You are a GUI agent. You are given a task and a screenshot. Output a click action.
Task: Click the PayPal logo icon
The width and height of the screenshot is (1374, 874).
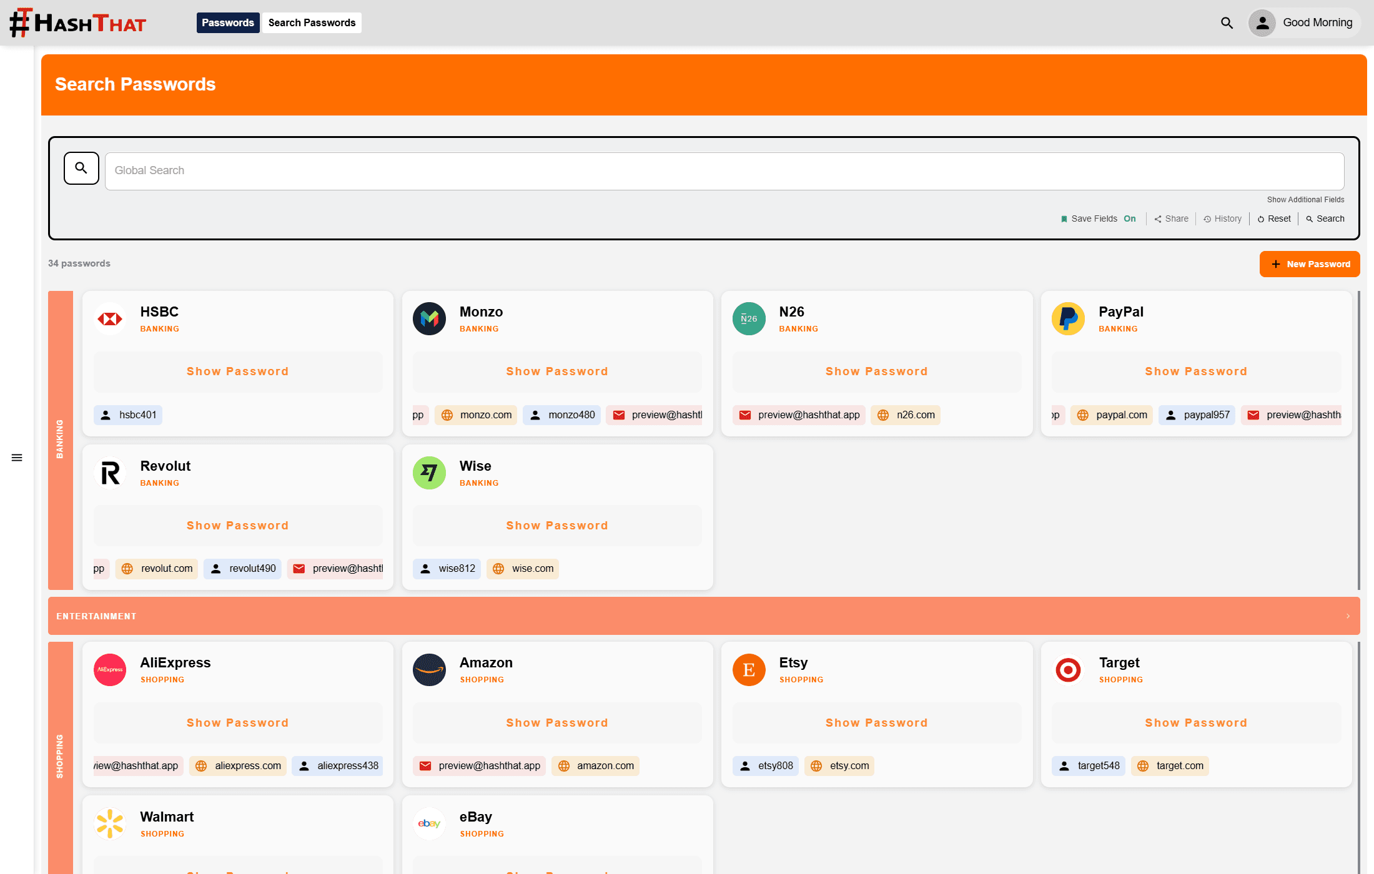tap(1069, 318)
